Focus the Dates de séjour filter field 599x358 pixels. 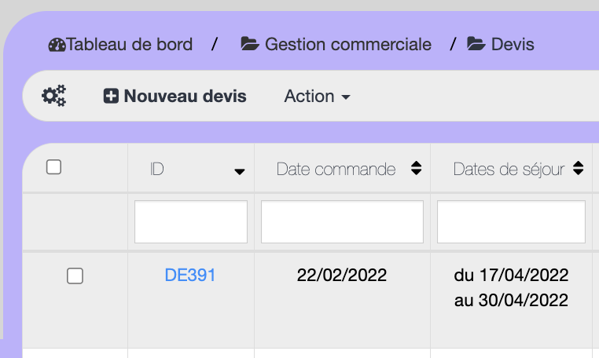[511, 221]
